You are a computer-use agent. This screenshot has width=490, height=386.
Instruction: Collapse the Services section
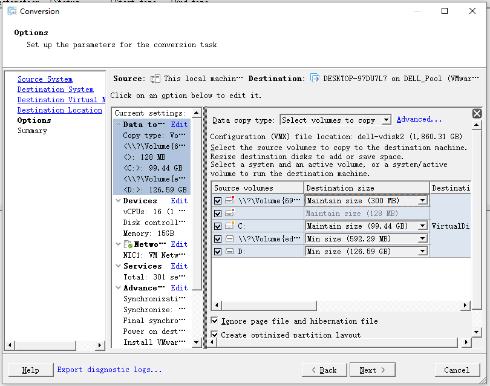click(x=119, y=266)
